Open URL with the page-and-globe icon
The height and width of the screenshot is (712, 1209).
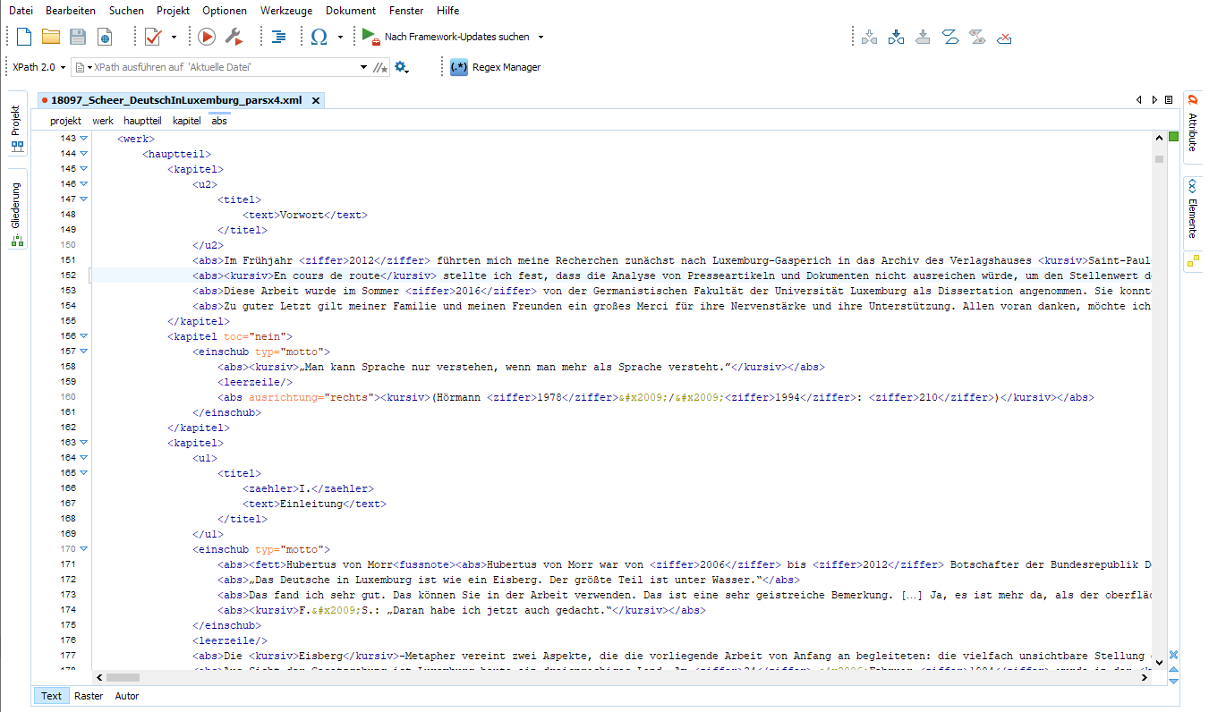105,37
